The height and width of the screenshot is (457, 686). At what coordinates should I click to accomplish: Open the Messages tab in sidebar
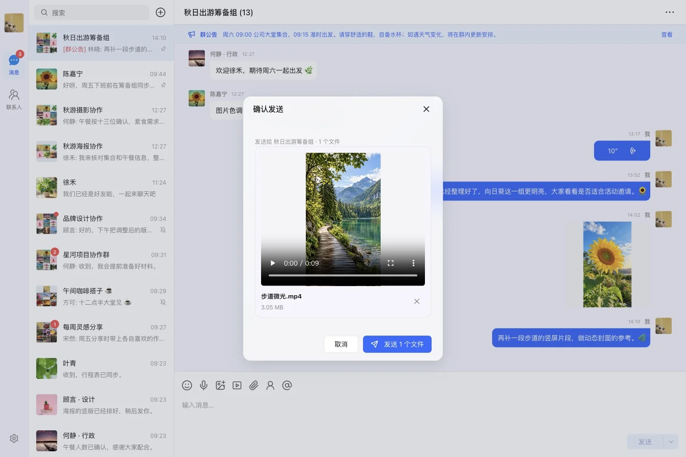pos(14,64)
